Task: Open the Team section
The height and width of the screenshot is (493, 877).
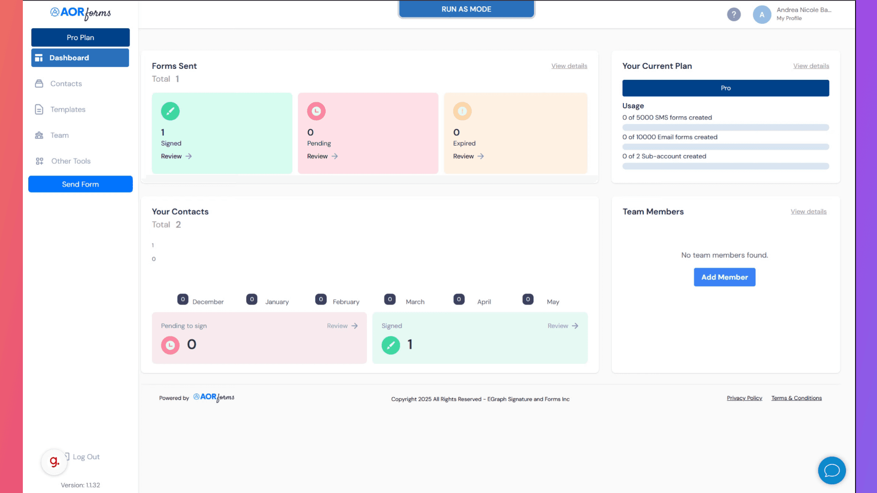Action: (60, 135)
